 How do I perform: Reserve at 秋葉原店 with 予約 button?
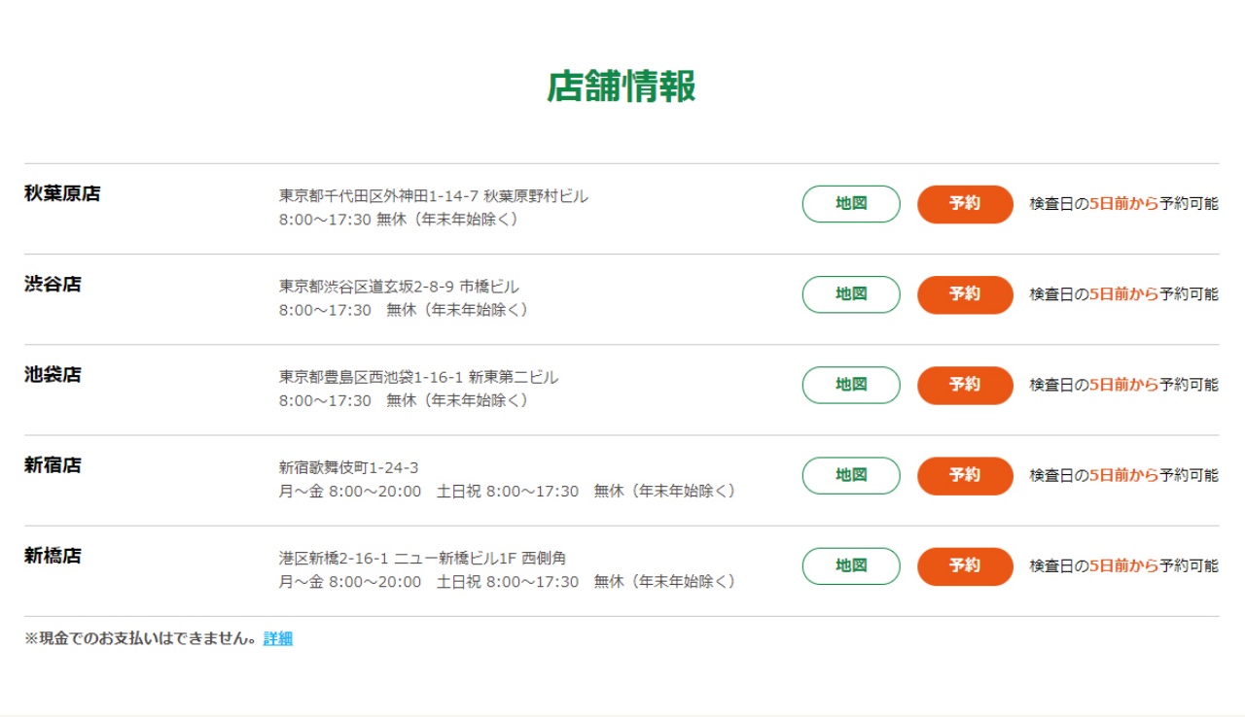point(965,204)
